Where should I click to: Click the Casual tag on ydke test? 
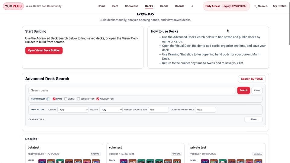tap(176, 154)
